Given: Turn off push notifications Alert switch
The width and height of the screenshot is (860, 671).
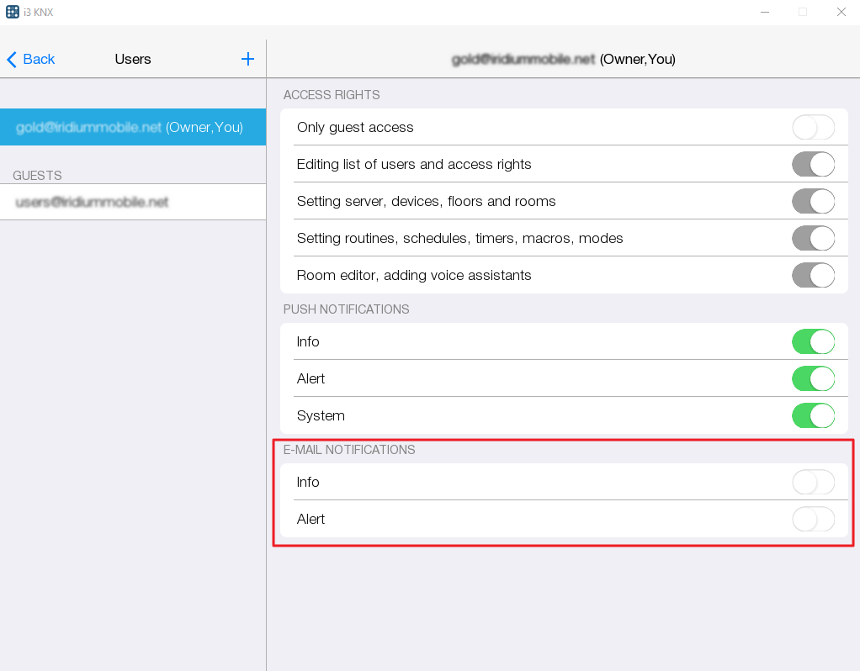Looking at the screenshot, I should (813, 379).
